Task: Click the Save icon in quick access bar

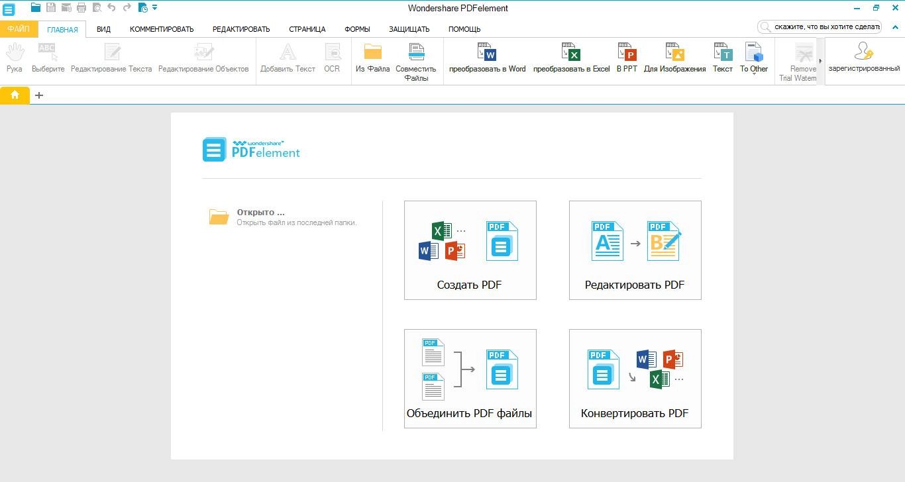Action: click(51, 8)
